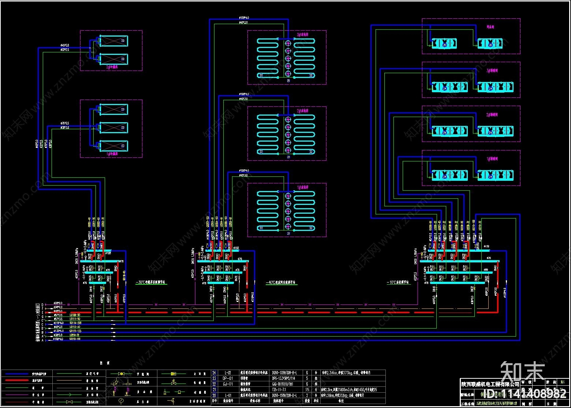Viewport: 571px width, 408px height.
Task: Select pipe tag "L0109-50"
Action: pyautogui.click(x=74, y=315)
